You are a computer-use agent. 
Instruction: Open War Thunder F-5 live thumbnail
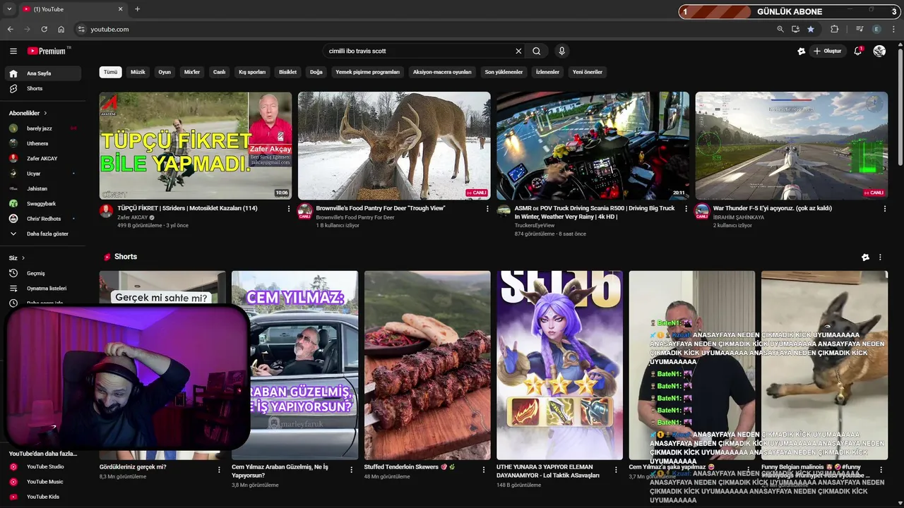click(792, 146)
